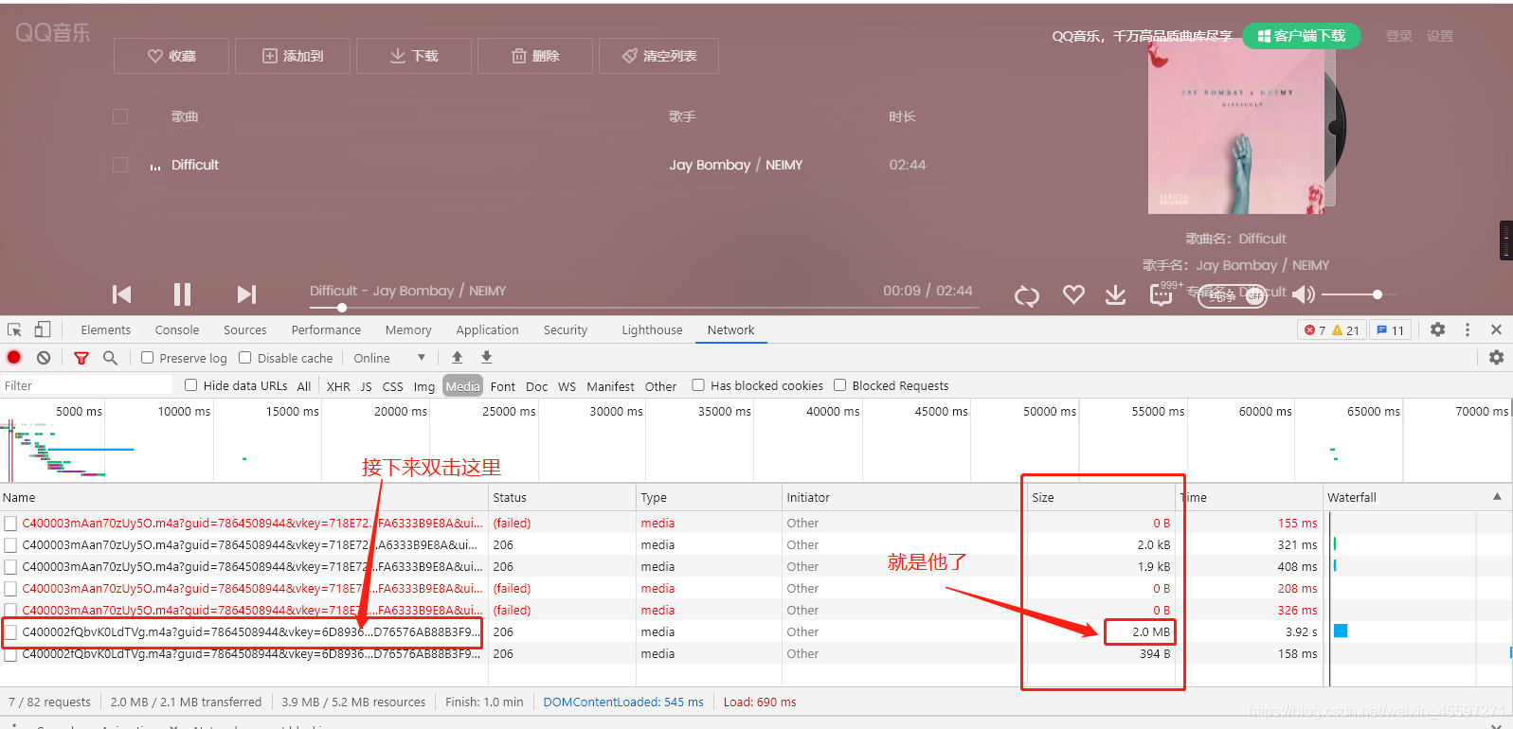
Task: Tick the select-all songs checkbox
Action: point(120,116)
